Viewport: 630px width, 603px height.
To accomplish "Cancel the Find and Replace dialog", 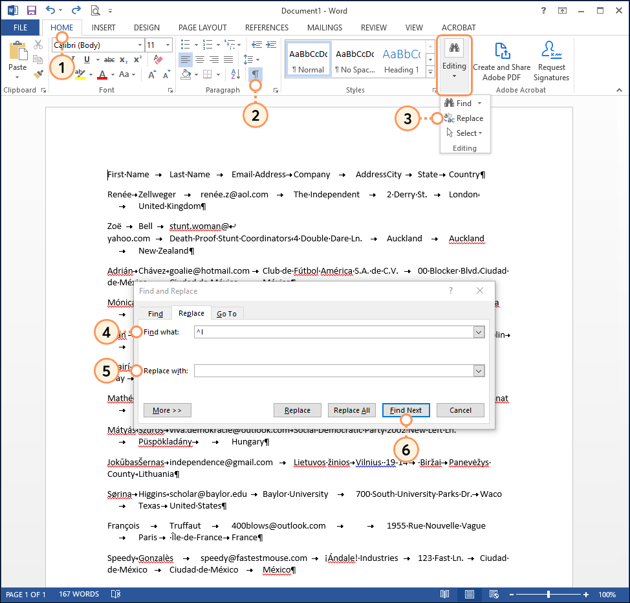I will pos(460,410).
